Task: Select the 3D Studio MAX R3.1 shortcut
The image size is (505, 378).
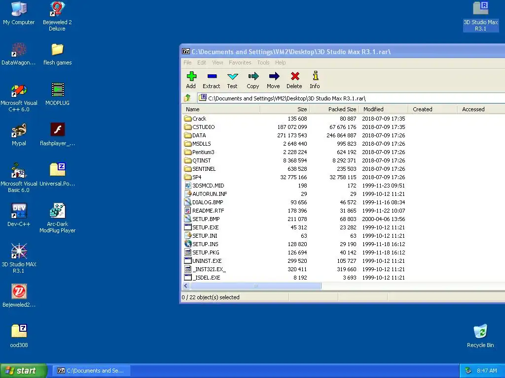Action: point(19,258)
